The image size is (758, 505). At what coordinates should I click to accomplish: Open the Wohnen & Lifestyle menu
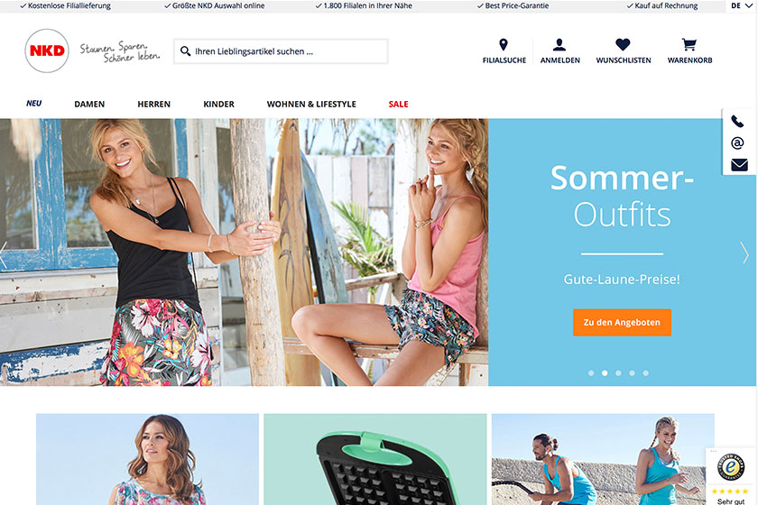click(311, 104)
